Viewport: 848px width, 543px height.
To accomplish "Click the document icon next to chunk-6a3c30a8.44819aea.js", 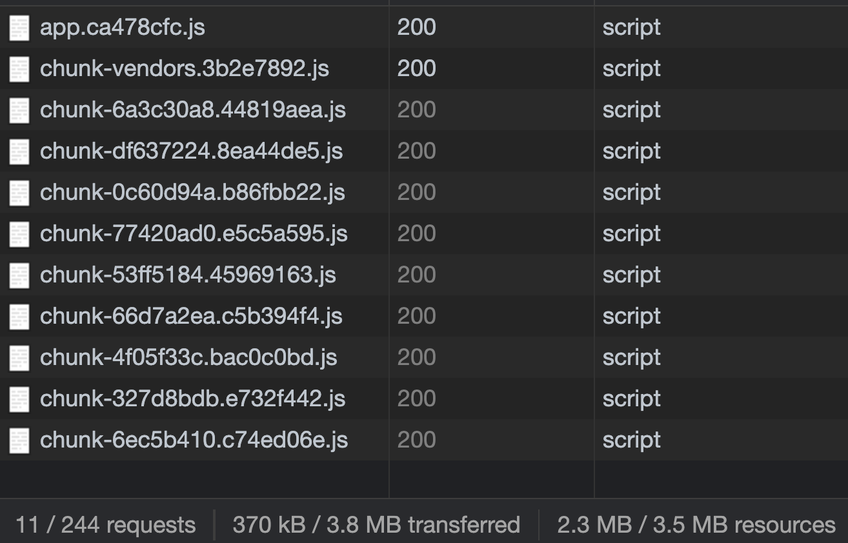I will (19, 110).
